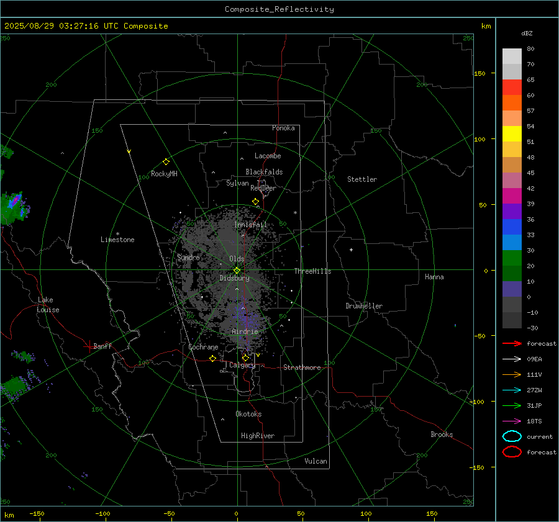Click the yellow swatch between 54 and 51 dBZ
Screen dimensions: 559x522
point(512,133)
